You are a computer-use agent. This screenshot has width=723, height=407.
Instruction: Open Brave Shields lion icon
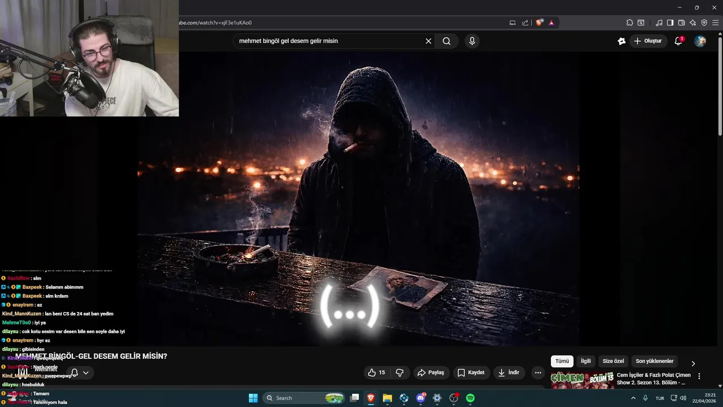click(539, 23)
